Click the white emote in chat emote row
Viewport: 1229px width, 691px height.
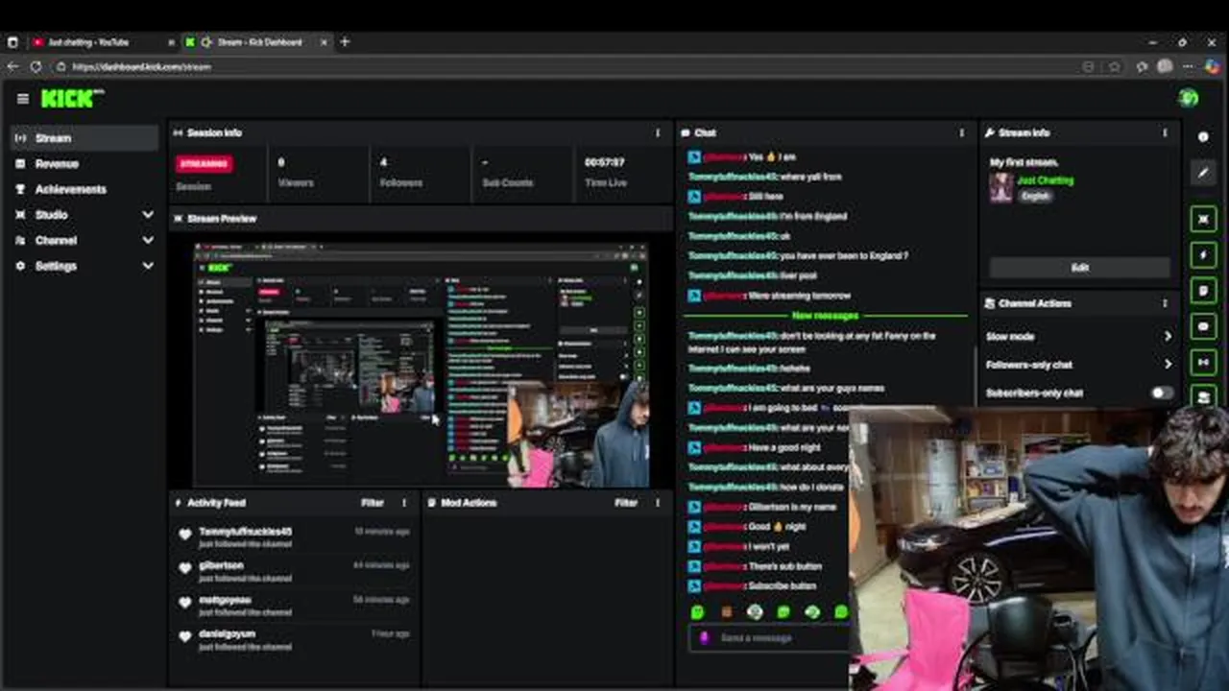[x=755, y=611]
